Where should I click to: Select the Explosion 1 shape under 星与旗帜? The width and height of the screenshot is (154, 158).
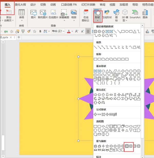[x=95, y=146]
